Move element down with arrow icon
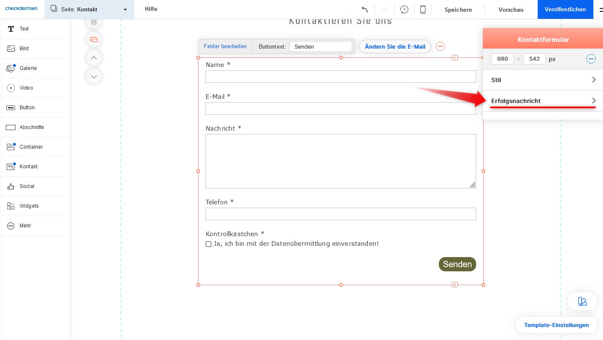Image resolution: width=603 pixels, height=340 pixels. pos(94,76)
